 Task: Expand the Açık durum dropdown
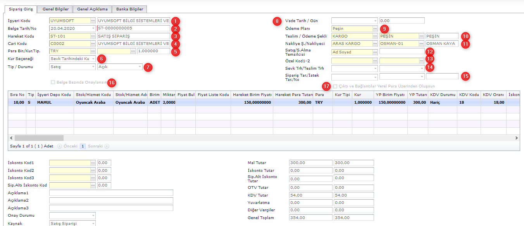[140, 67]
